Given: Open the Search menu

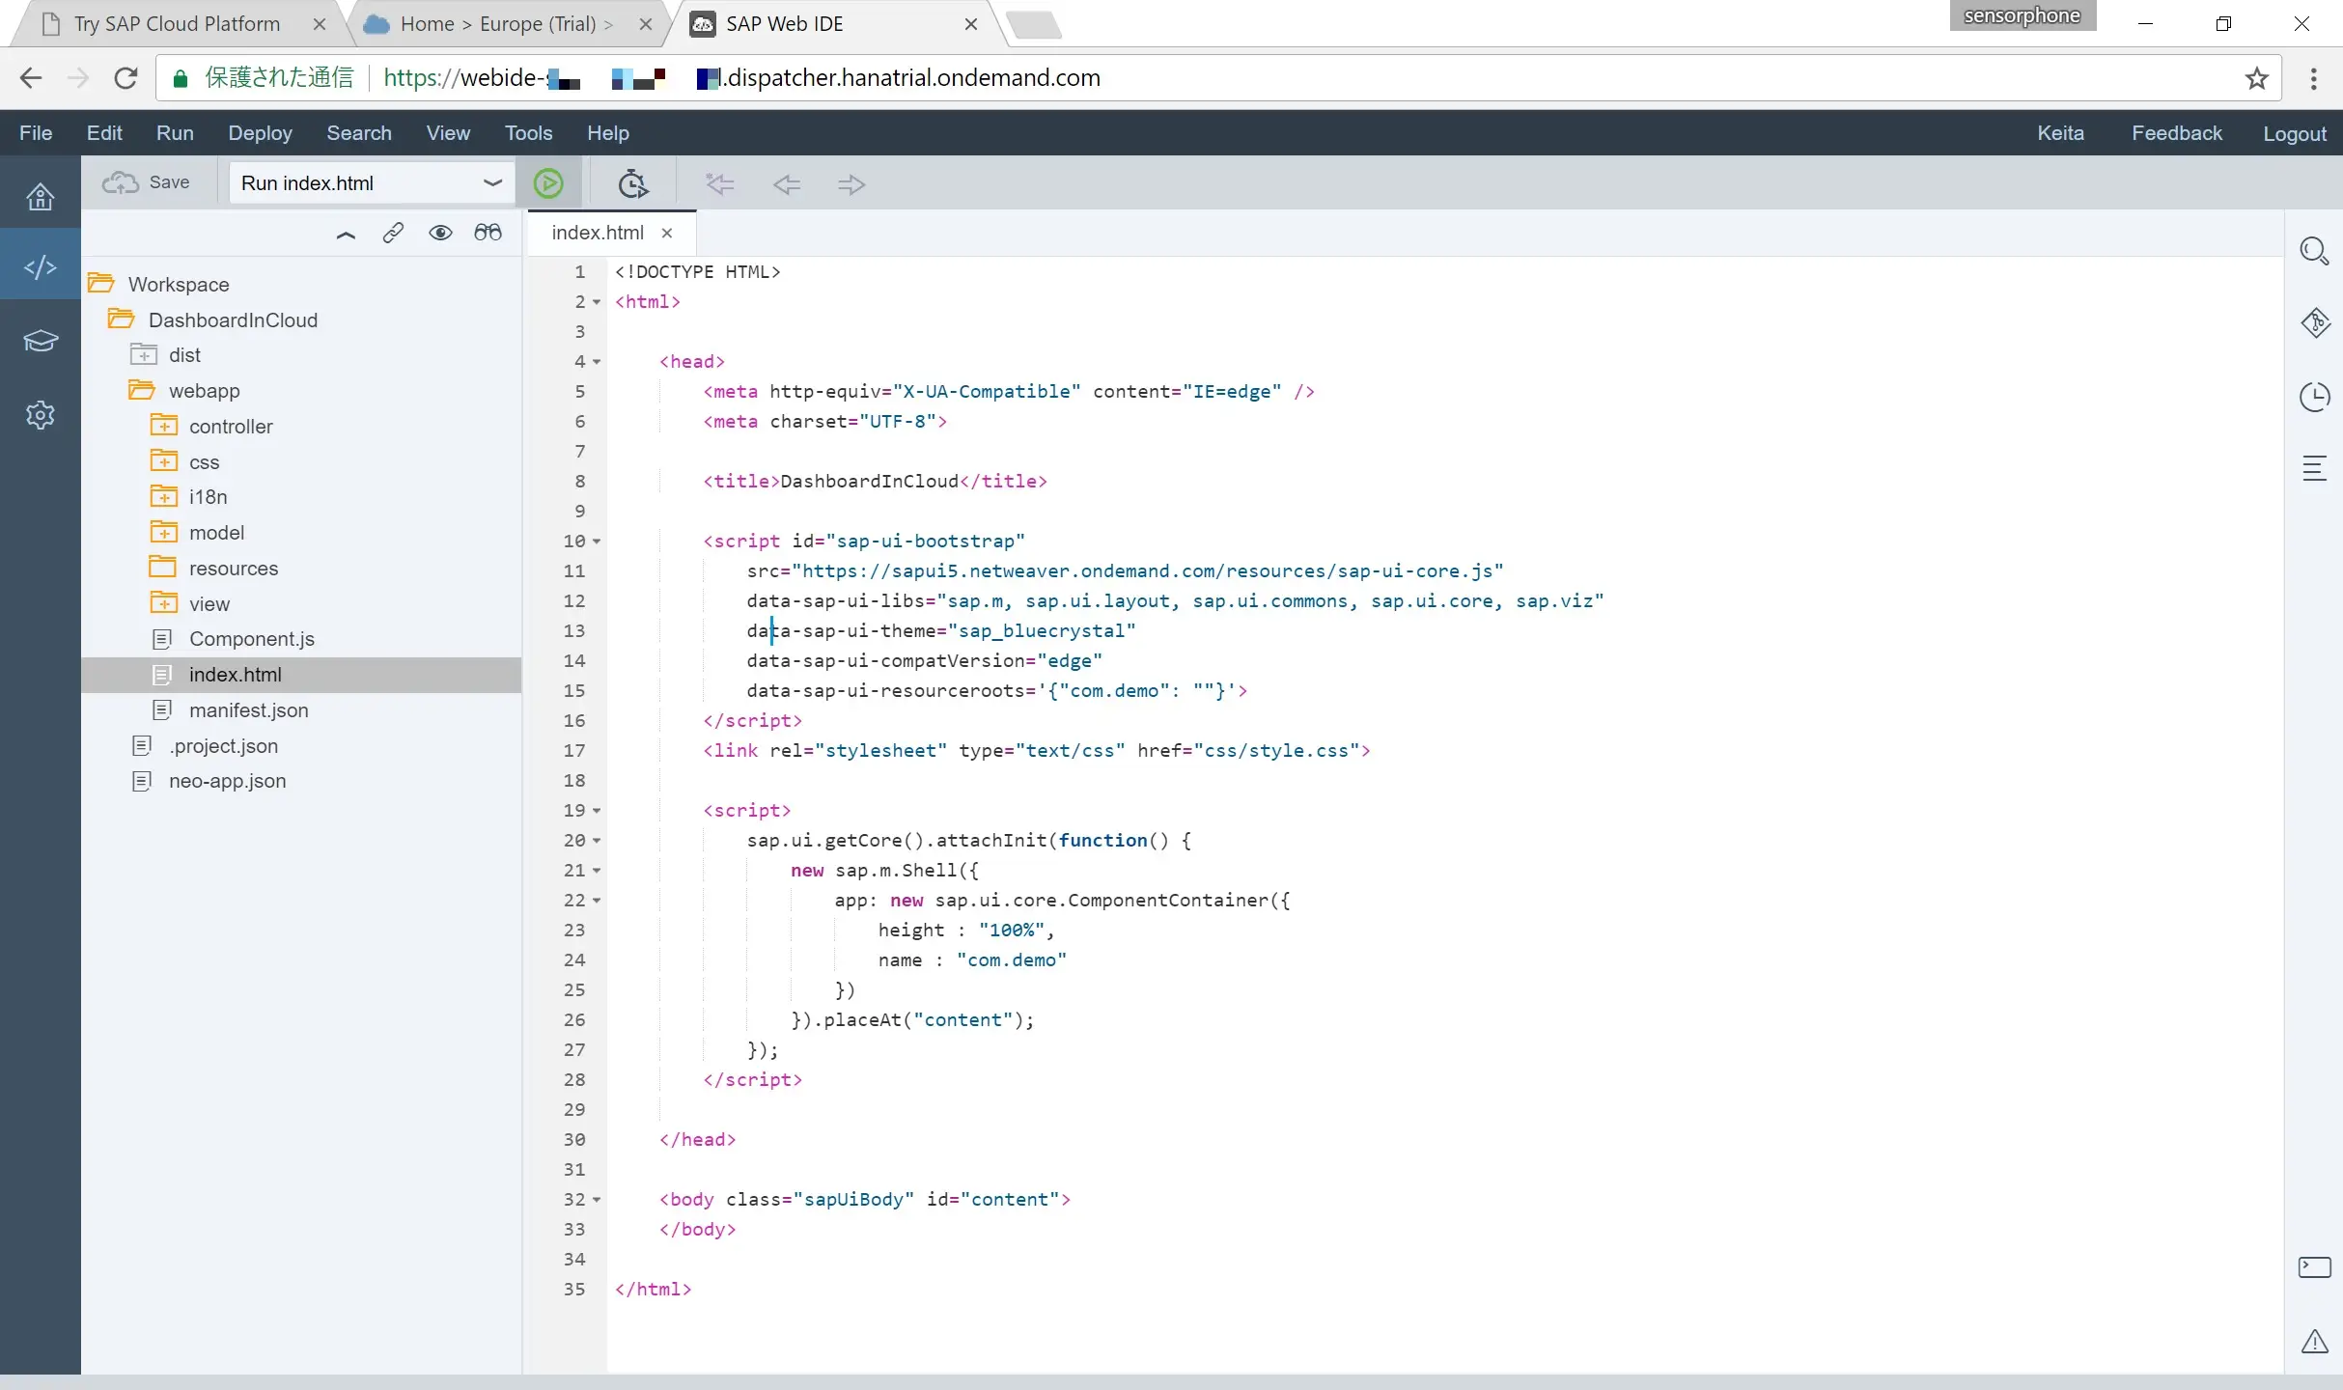Looking at the screenshot, I should (359, 133).
